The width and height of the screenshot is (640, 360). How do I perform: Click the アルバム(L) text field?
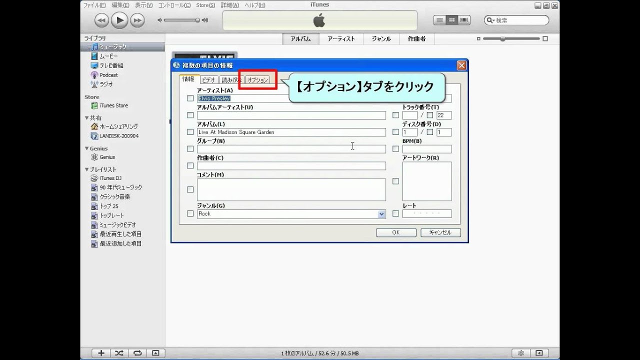pos(291,132)
